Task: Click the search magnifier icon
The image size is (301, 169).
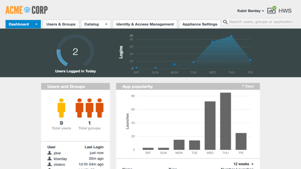Action: 225,22
